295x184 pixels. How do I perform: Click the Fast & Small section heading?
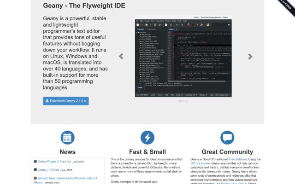point(147,152)
